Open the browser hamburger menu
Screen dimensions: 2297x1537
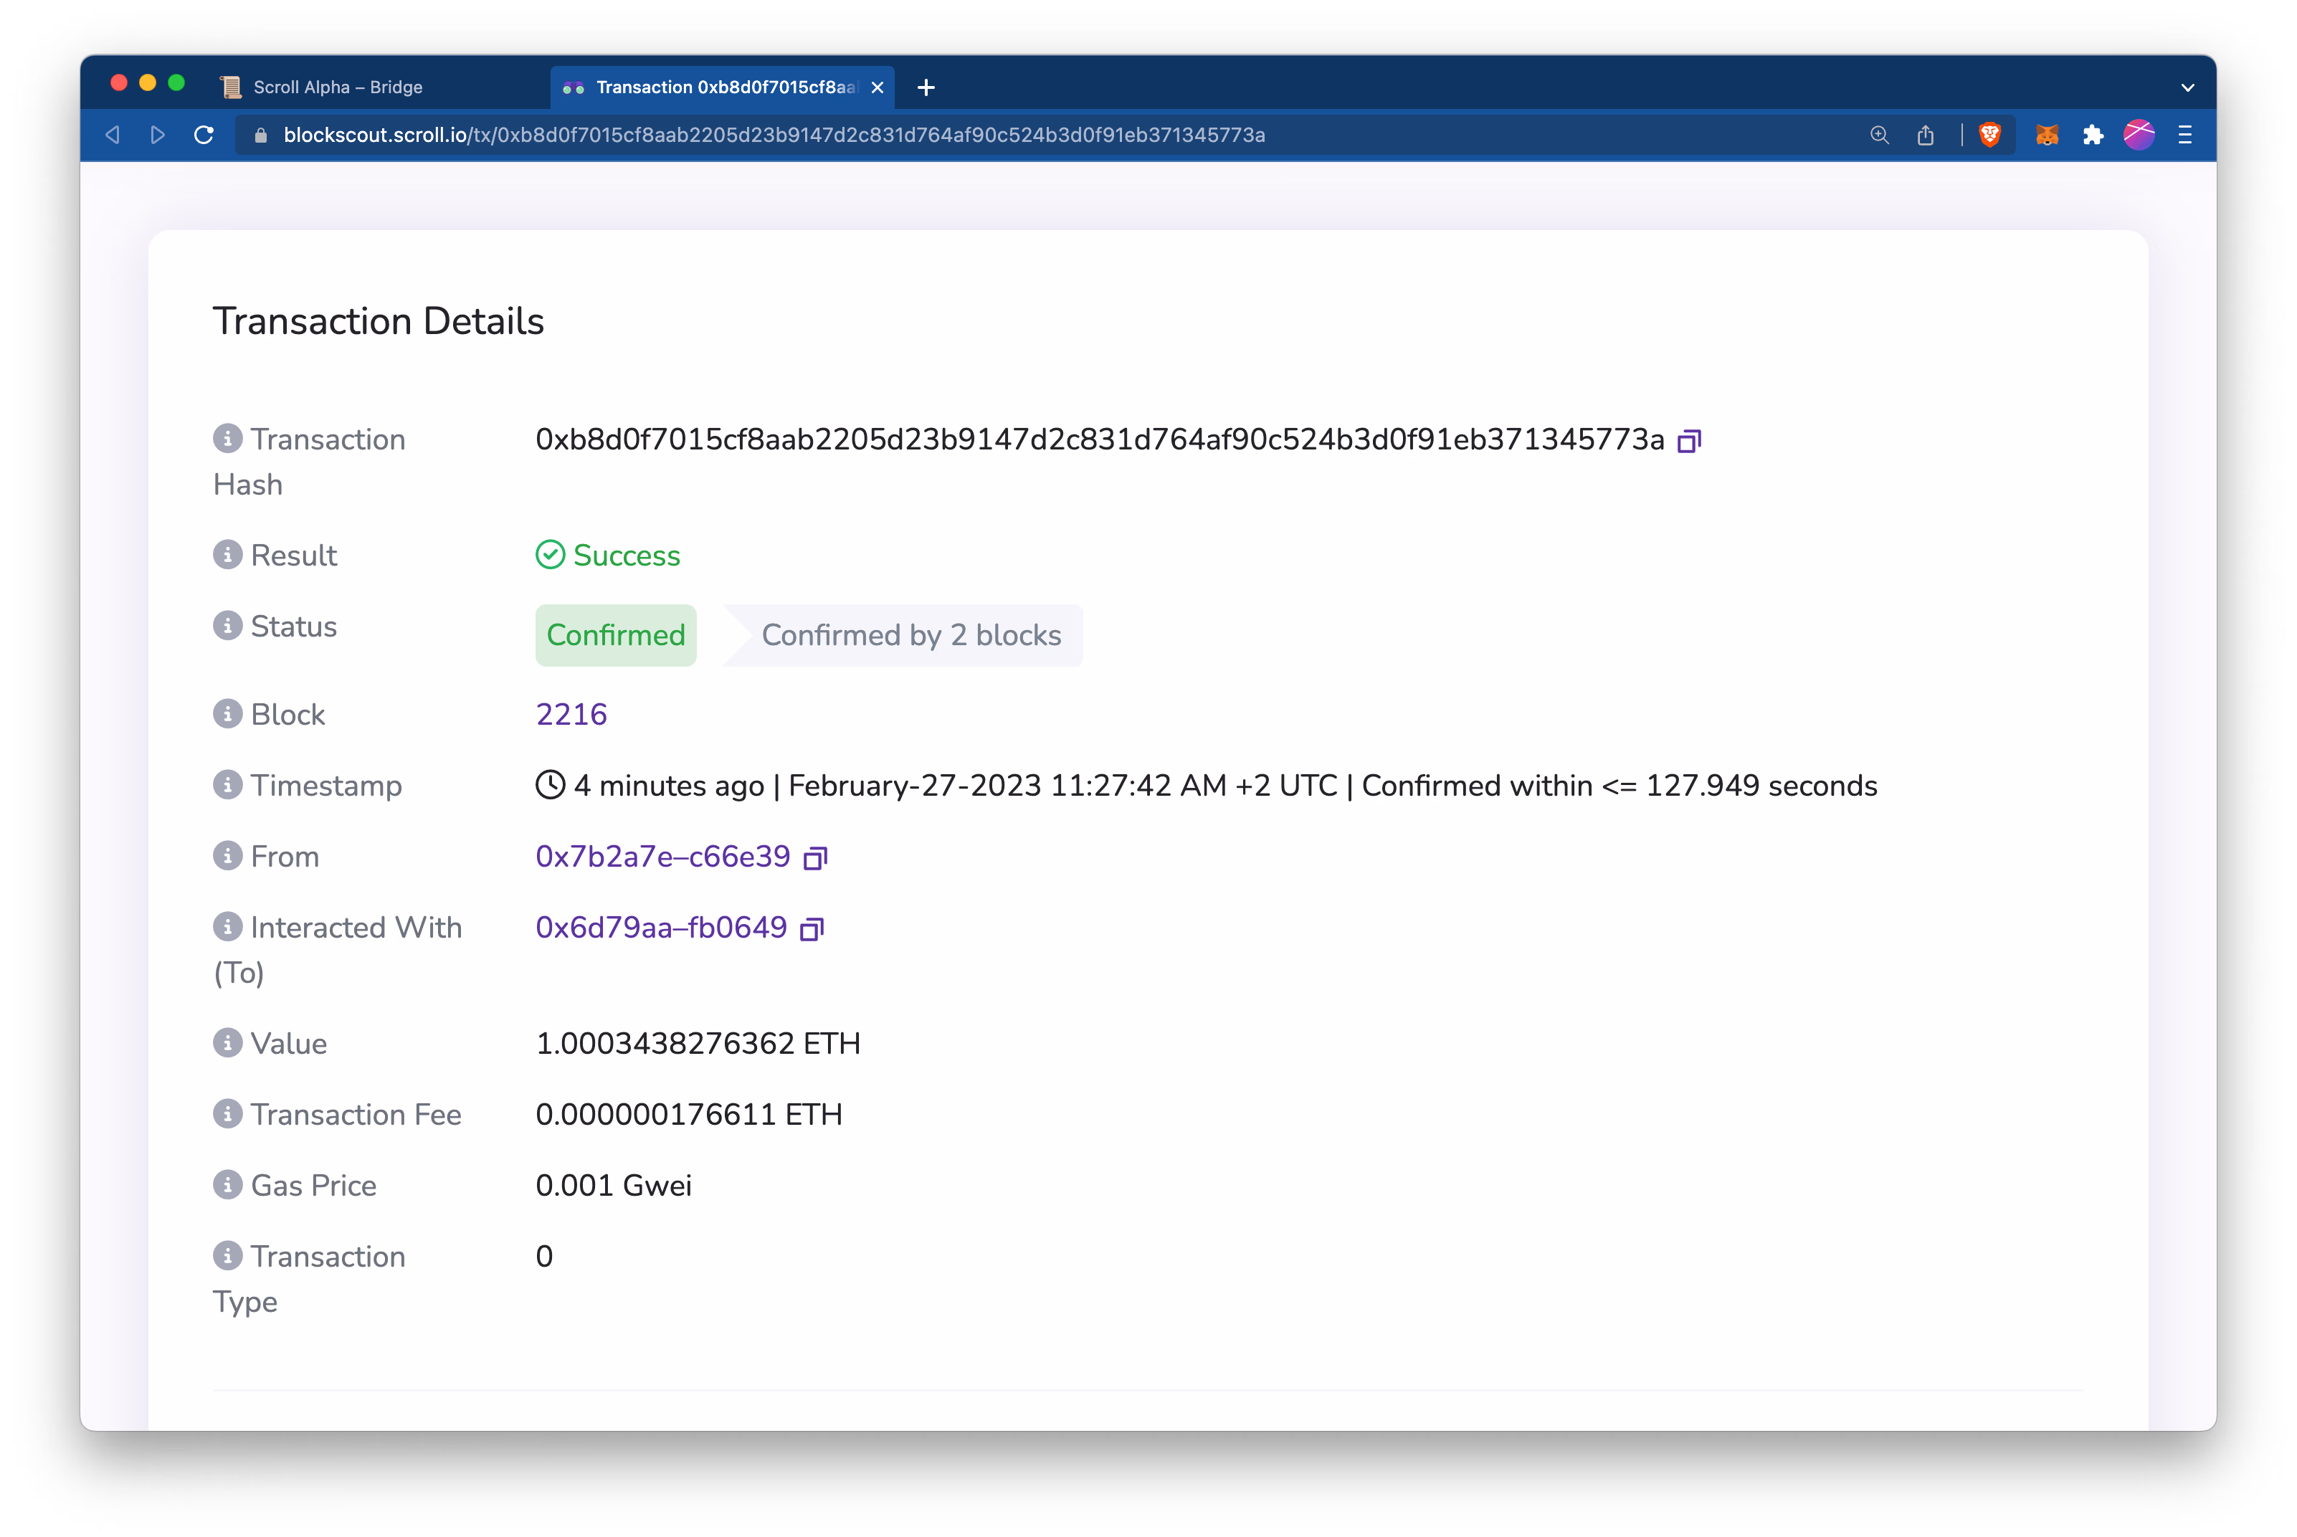tap(2184, 135)
